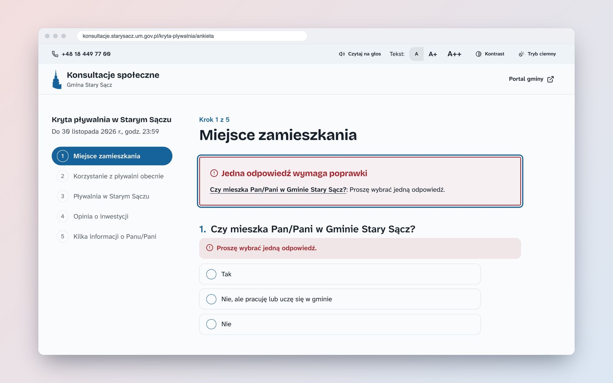Enable Tryb ciemny

pyautogui.click(x=537, y=54)
